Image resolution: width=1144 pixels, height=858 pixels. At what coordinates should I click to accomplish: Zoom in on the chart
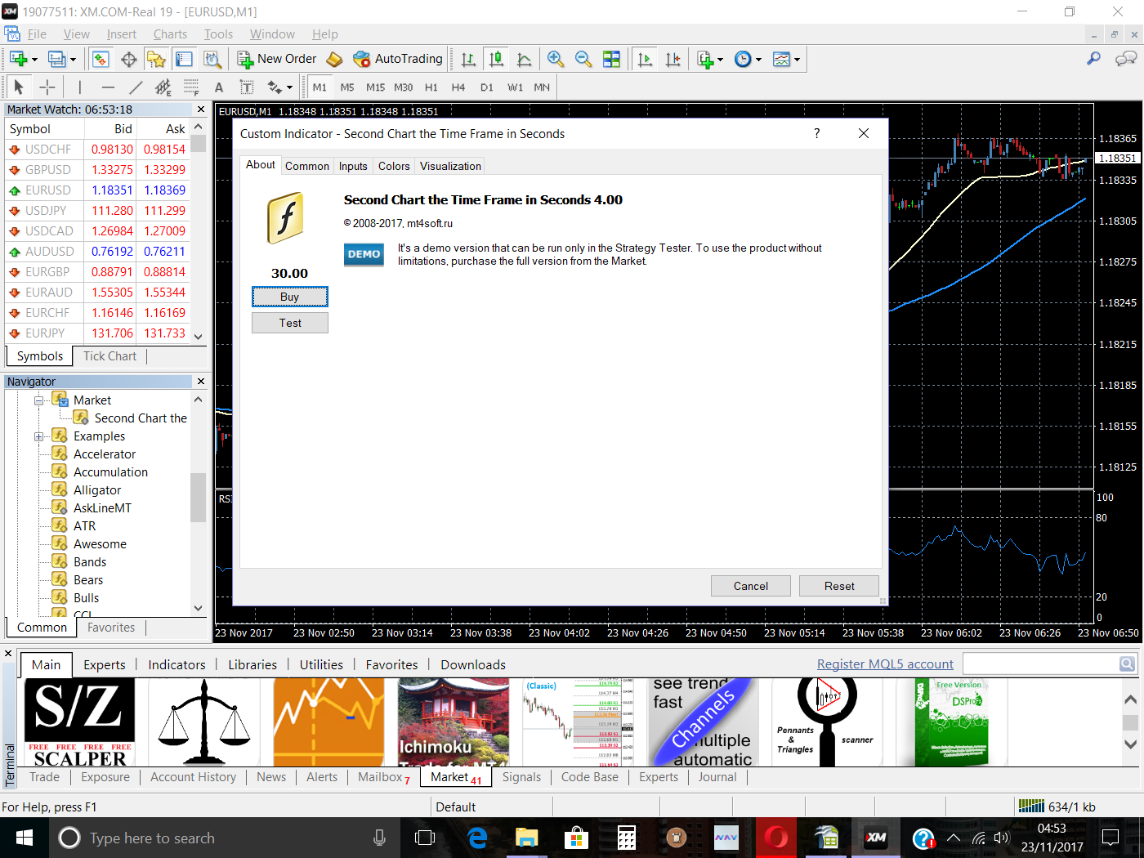[556, 59]
